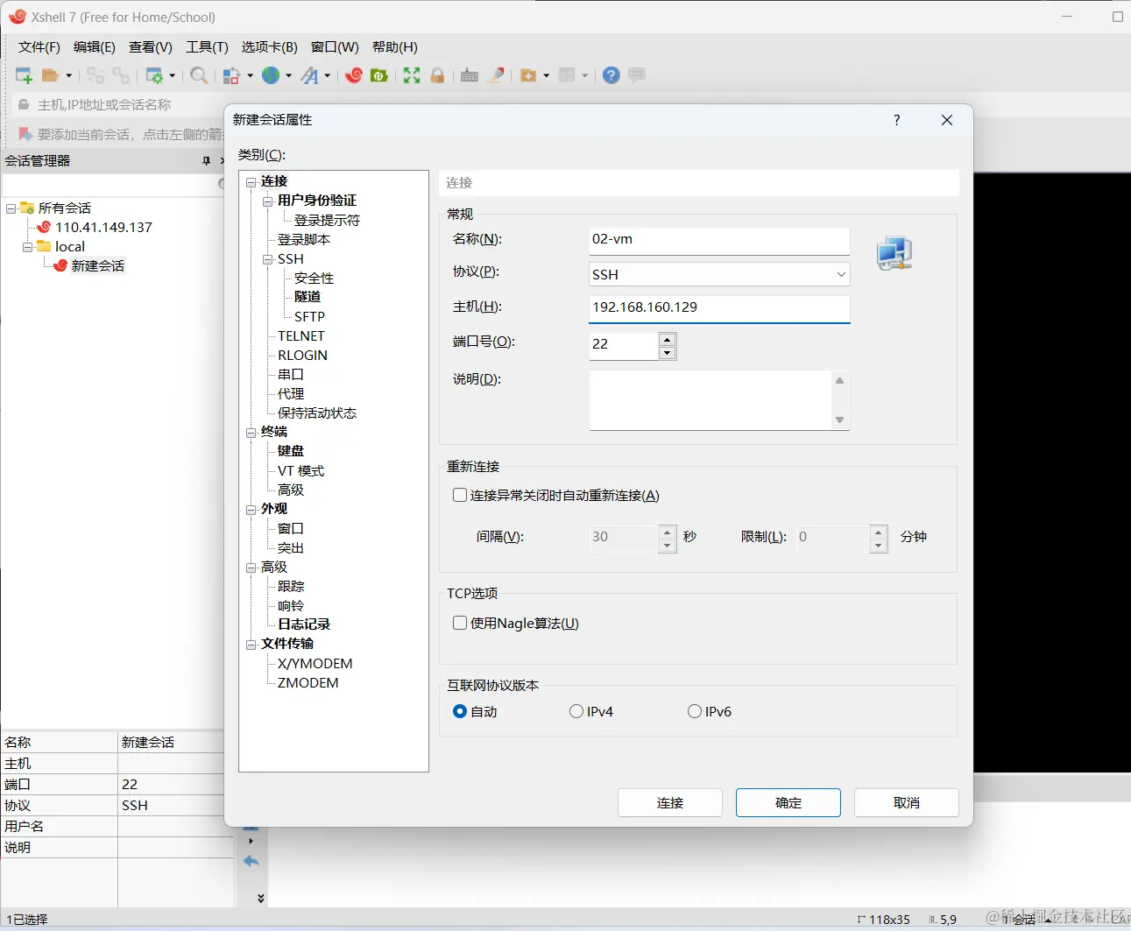Click the chat bubble toolbar icon

(x=637, y=76)
